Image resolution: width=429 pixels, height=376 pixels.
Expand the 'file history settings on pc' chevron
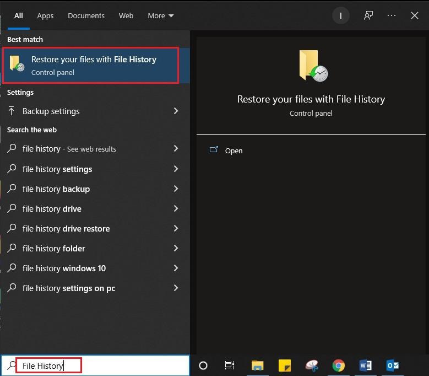pyautogui.click(x=176, y=288)
